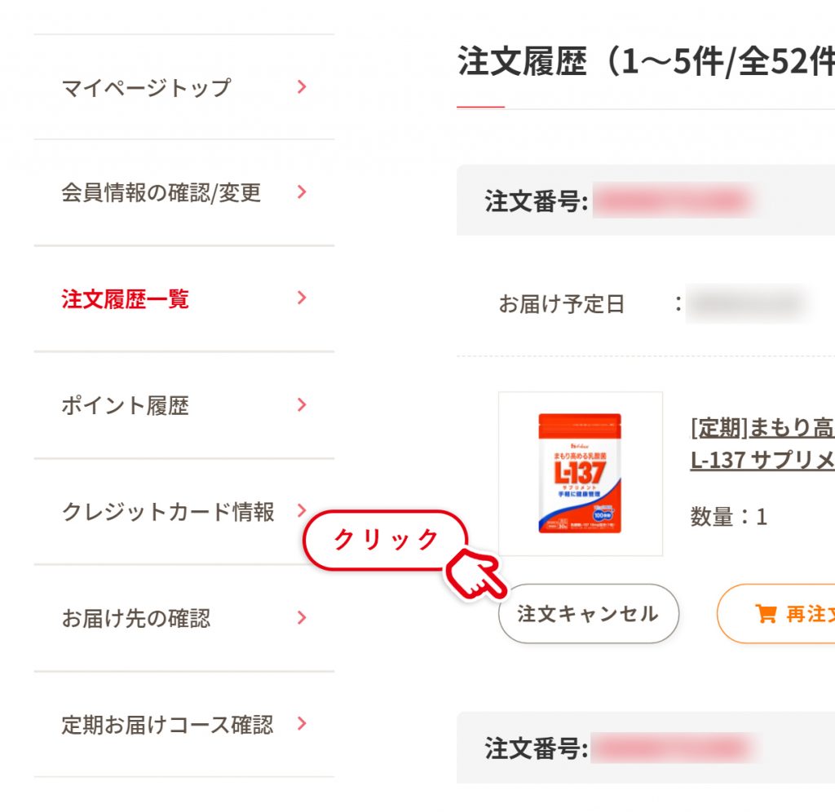Image resolution: width=835 pixels, height=812 pixels.
Task: Click the orange 再注文 button
Action: pyautogui.click(x=776, y=613)
